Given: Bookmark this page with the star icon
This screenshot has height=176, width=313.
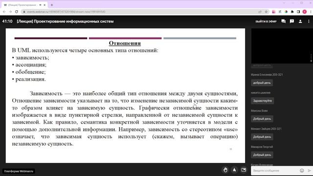Looking at the screenshot, I should click(266, 12).
